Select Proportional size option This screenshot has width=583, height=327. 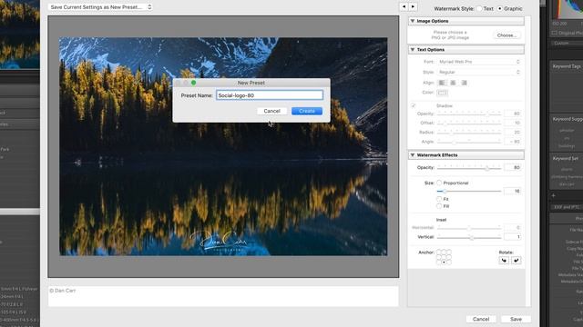pos(439,183)
